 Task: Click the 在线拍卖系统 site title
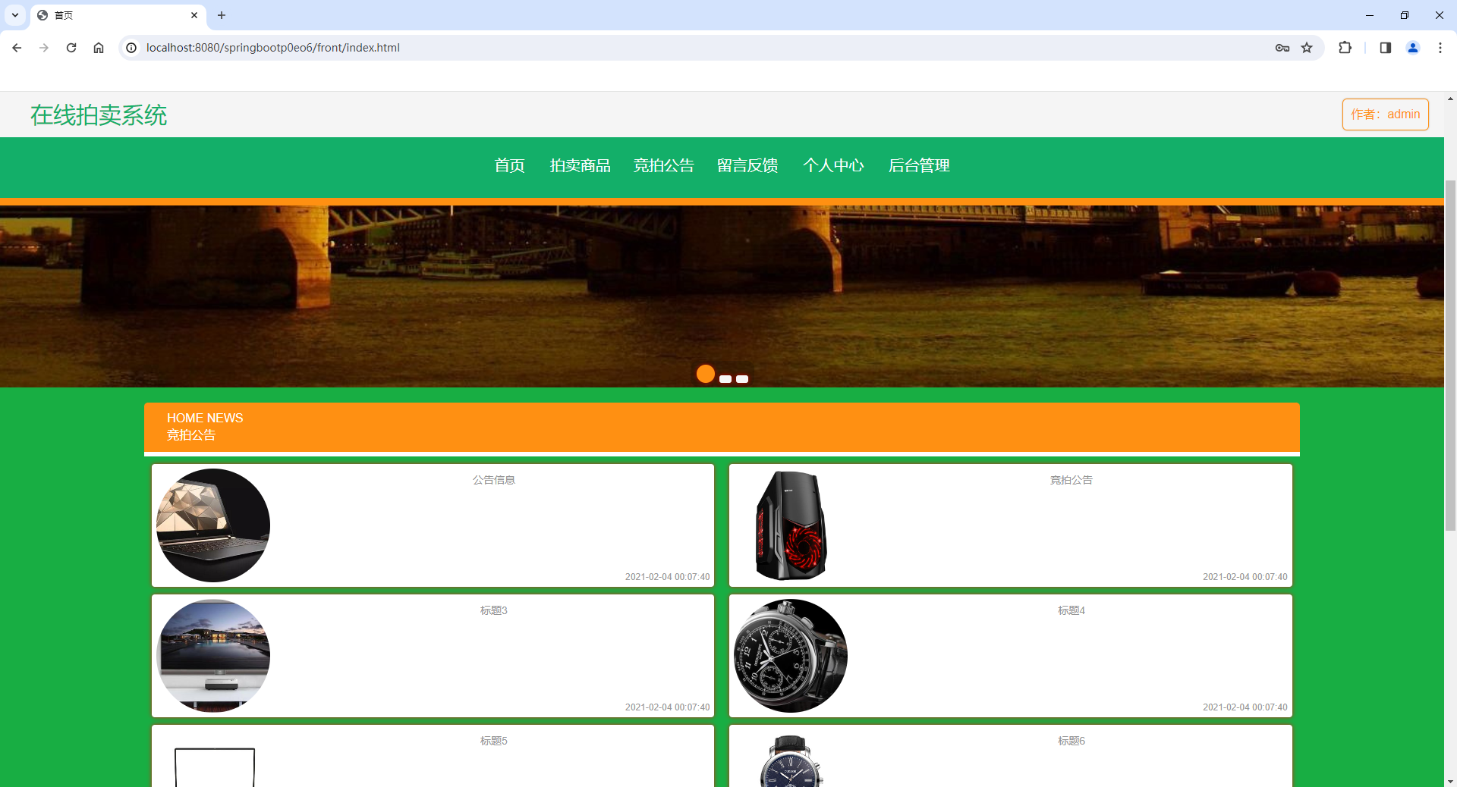pos(99,115)
